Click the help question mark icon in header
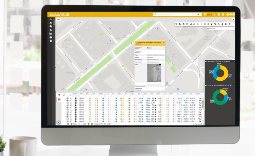Viewport: 255px width, 156px height. tap(230, 14)
